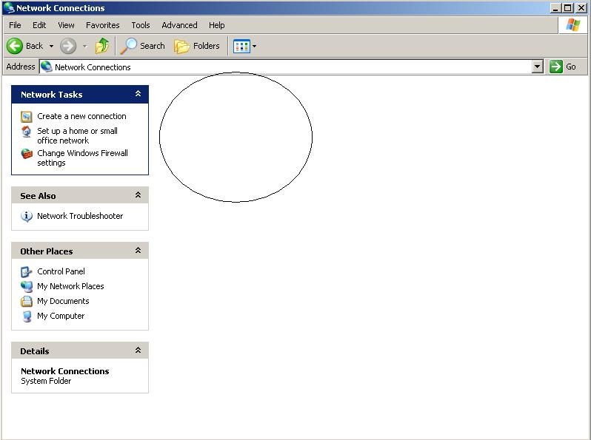
Task: Minimize the Network Connections window
Action: (x=555, y=8)
